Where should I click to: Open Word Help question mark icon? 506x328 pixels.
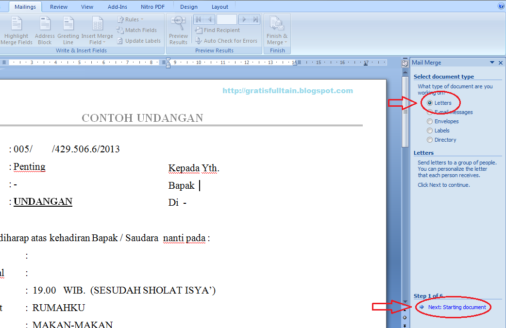tap(501, 5)
